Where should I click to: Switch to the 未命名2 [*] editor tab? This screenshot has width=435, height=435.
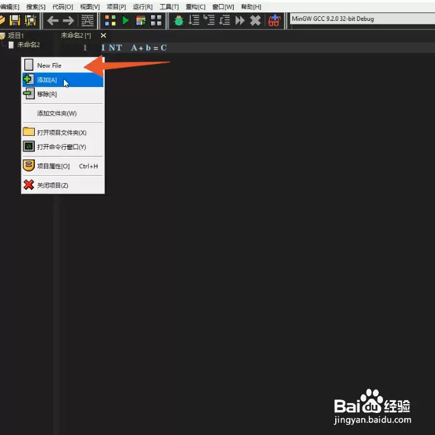pos(75,35)
